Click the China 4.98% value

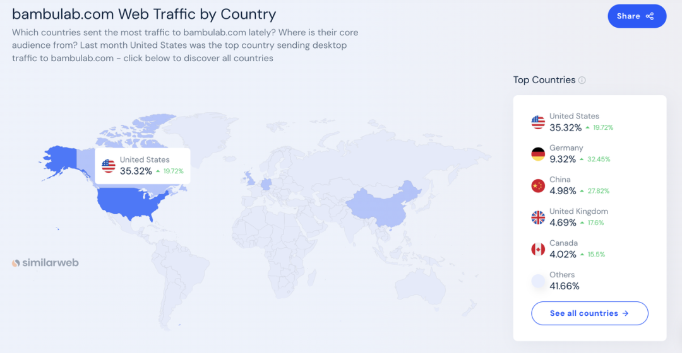(563, 191)
